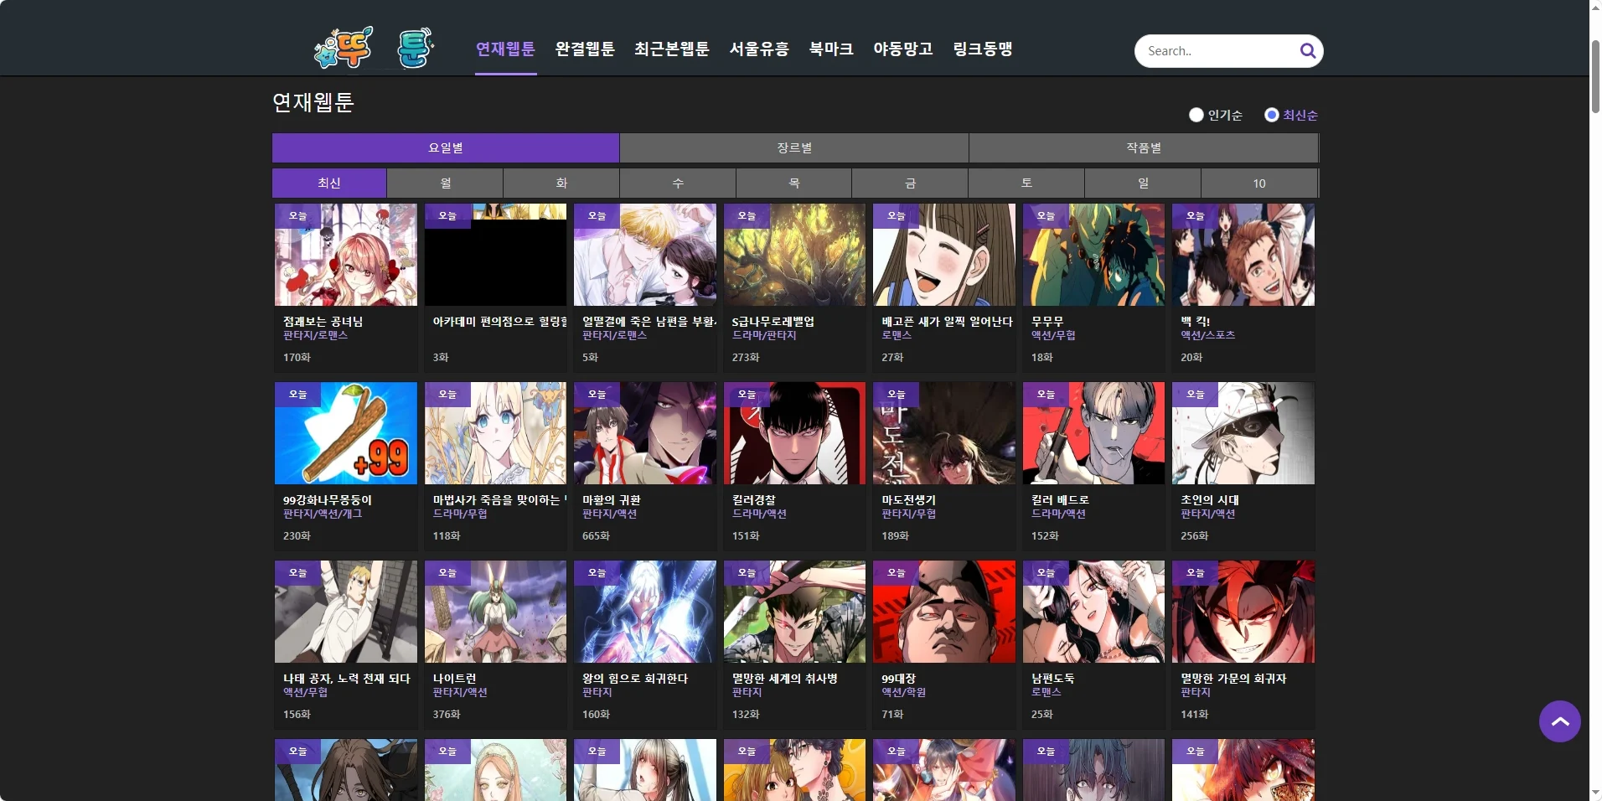
Task: Select the 화 day tab
Action: point(561,183)
